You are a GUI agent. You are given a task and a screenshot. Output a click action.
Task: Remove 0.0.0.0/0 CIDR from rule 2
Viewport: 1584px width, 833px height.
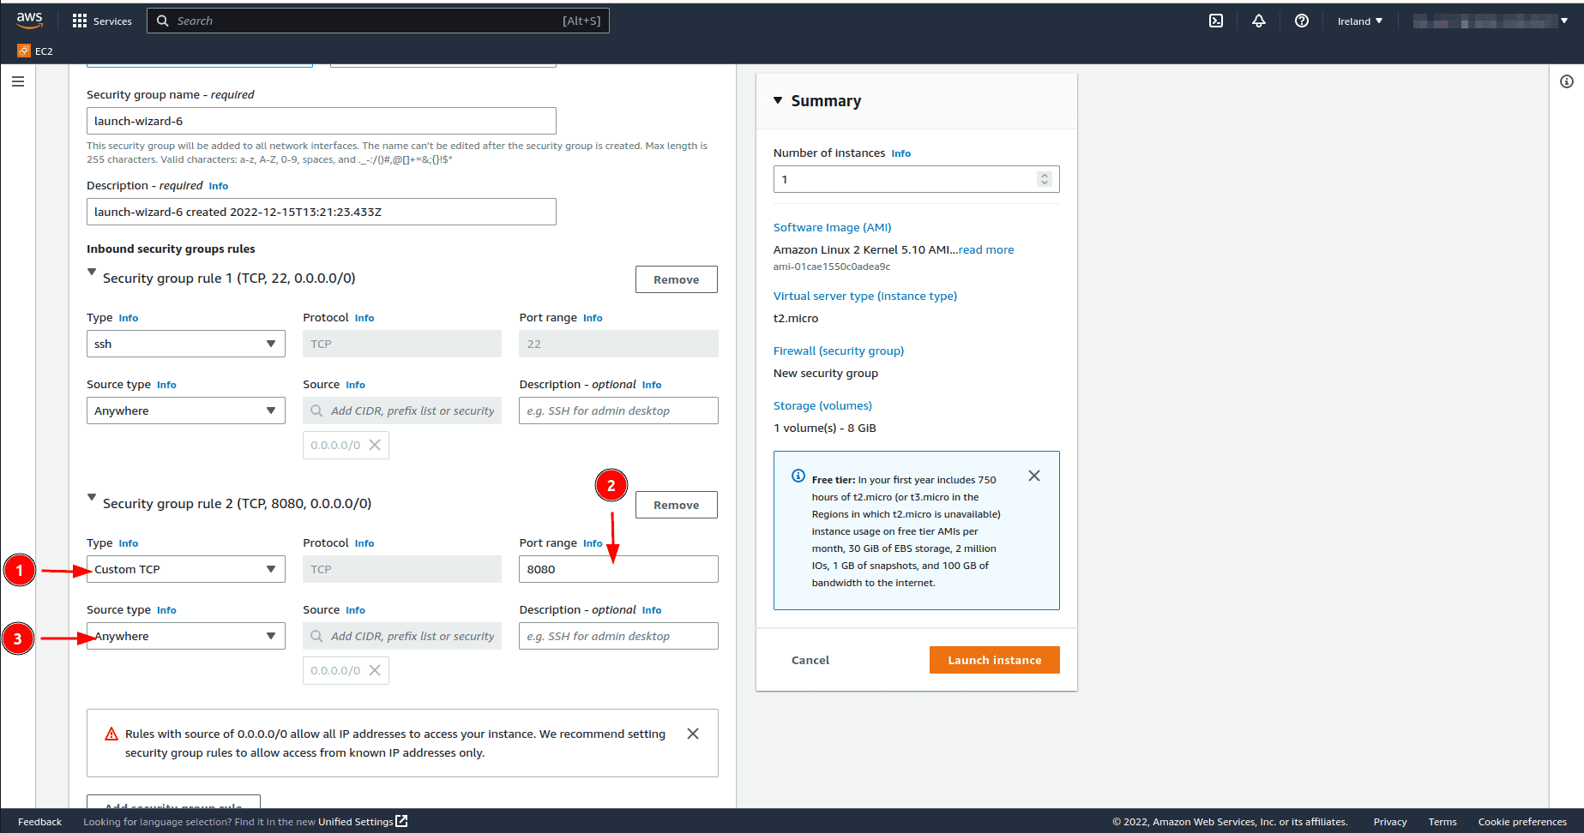coord(375,670)
